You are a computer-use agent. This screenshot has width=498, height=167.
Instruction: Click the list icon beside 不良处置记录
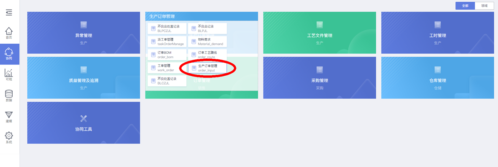153,81
